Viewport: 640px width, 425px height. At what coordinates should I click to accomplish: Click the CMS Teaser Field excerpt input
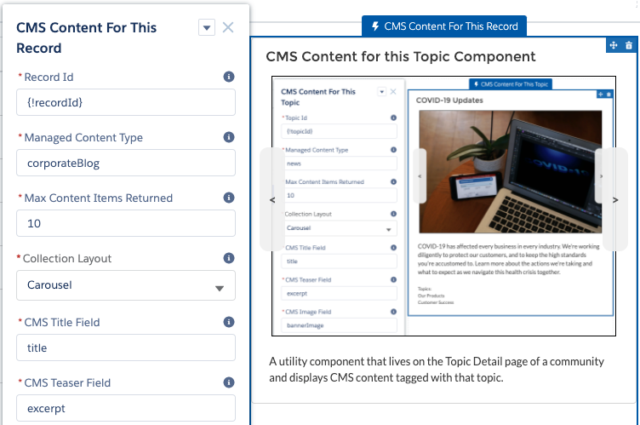click(x=126, y=408)
